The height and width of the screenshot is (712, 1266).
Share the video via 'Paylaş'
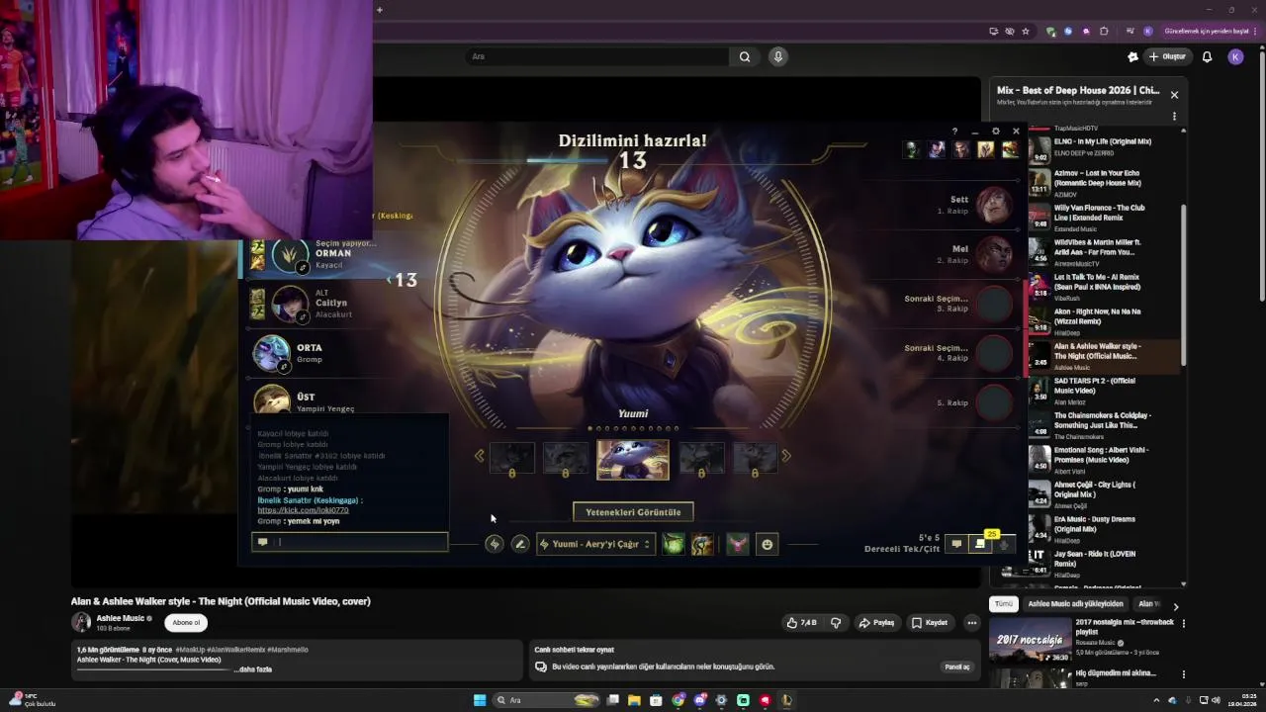876,623
